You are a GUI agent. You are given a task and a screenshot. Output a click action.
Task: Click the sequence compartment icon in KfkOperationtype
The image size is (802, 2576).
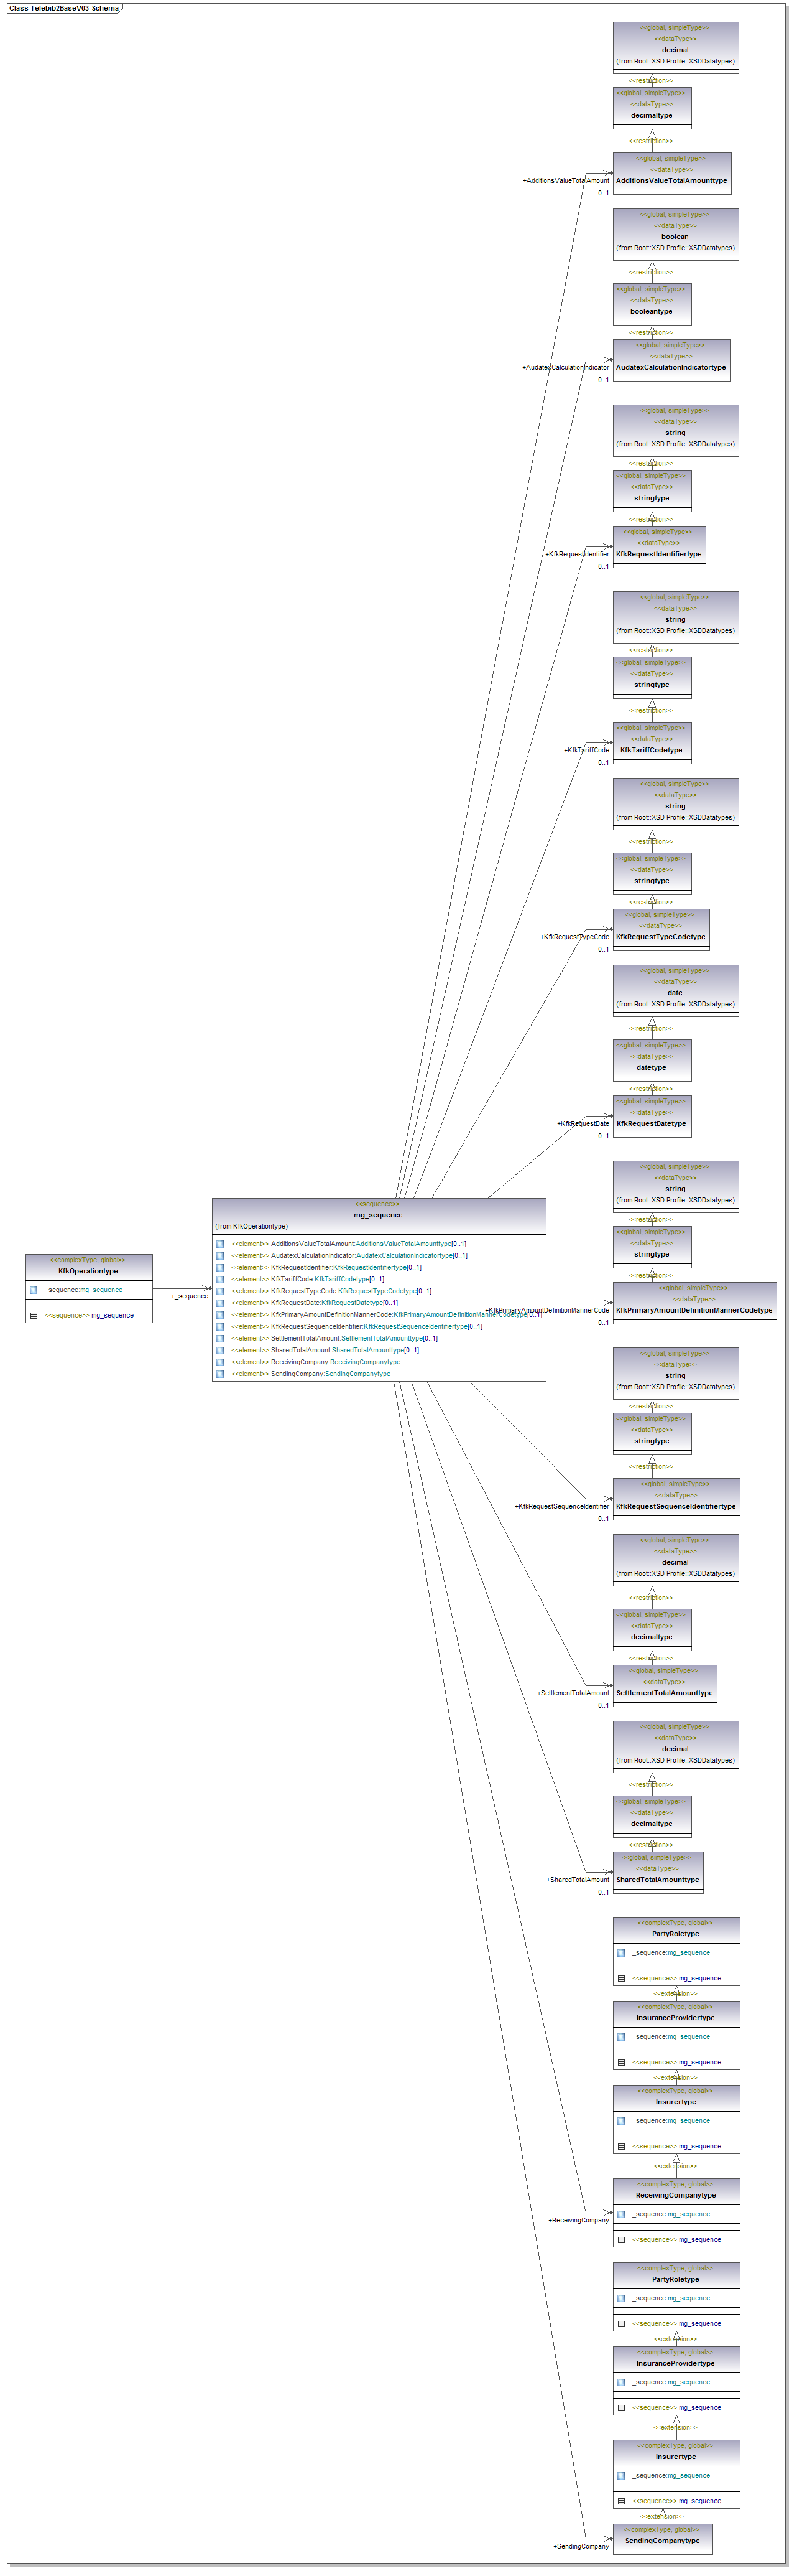[34, 1315]
